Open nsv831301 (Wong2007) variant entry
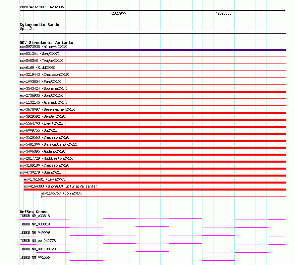295x265 pixels. pos(40,54)
